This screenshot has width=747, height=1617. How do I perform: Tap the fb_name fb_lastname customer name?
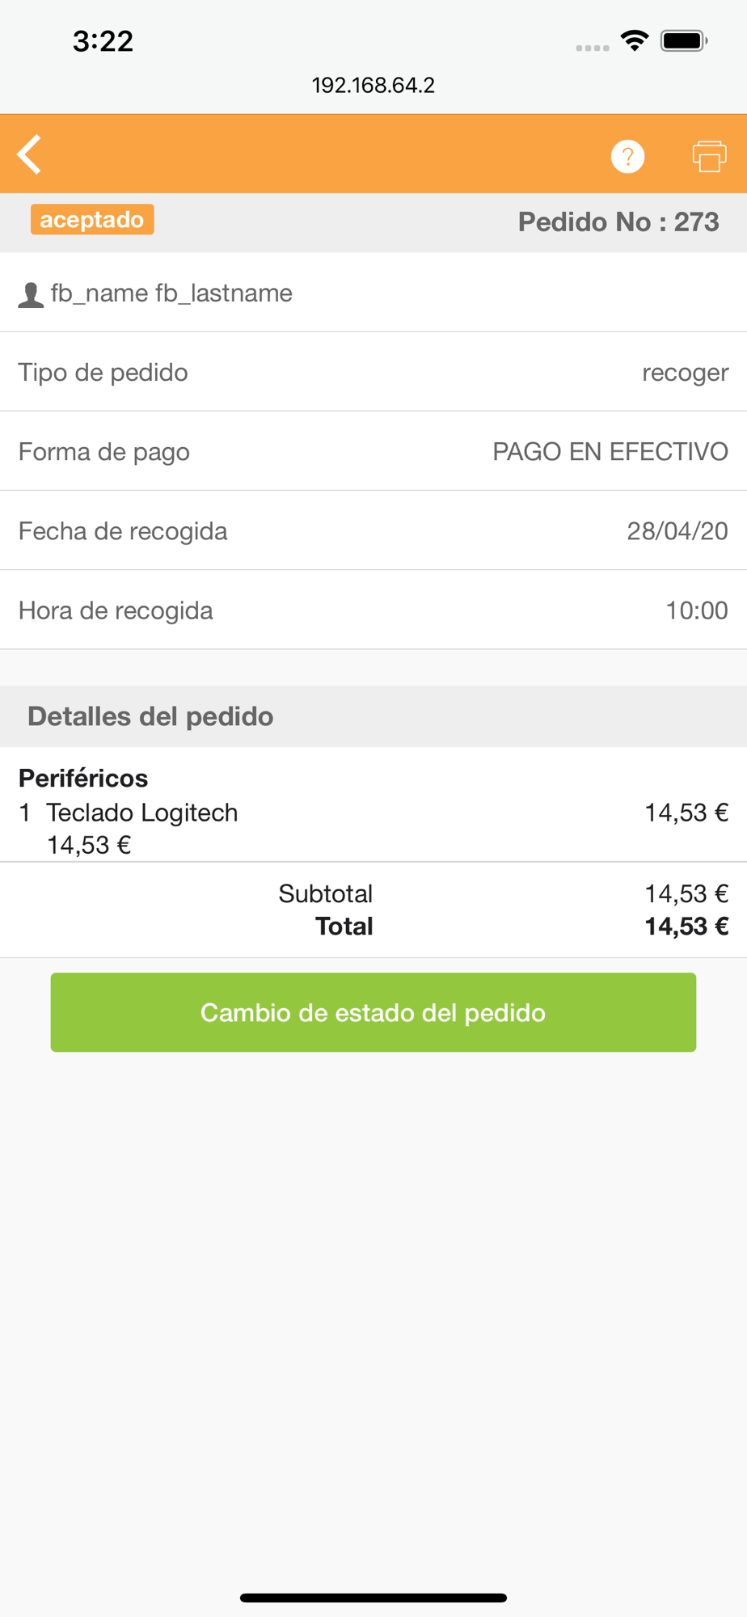(x=171, y=293)
